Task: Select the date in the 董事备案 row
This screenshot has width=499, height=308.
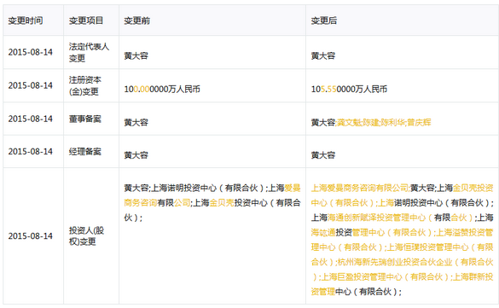Action: click(x=30, y=119)
